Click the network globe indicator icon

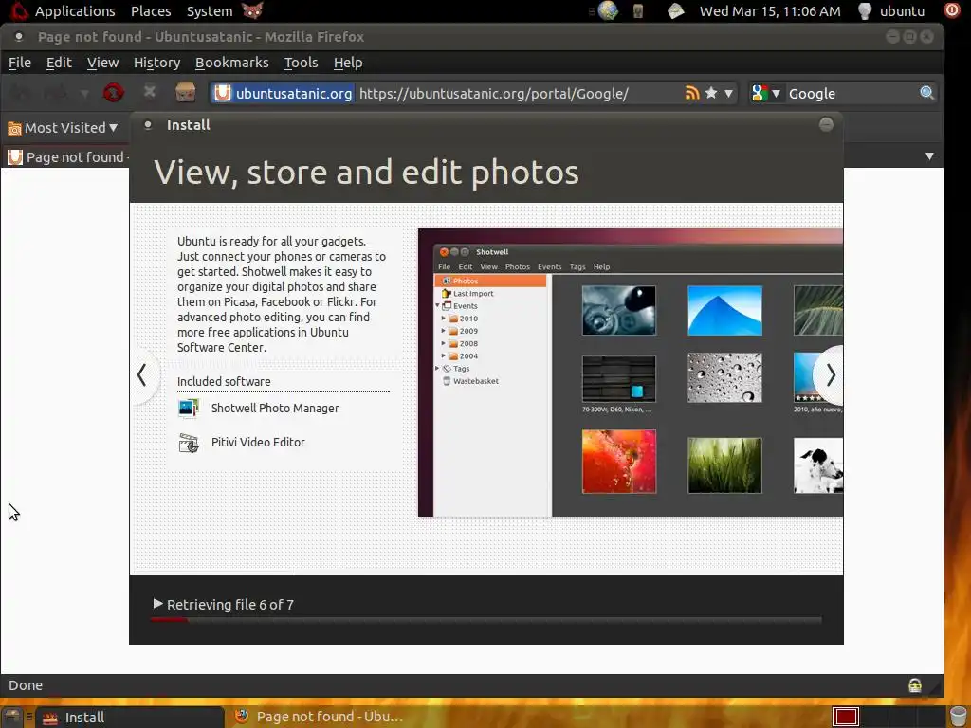tap(608, 10)
